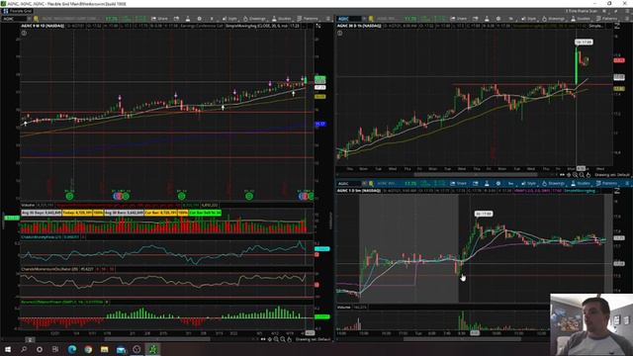Click the Volume study label in left chart
This screenshot has height=356, width=633.
28,205
